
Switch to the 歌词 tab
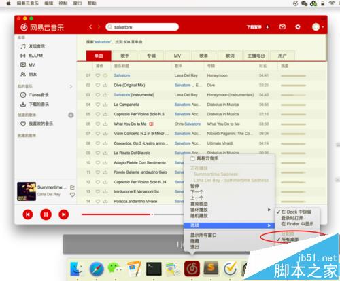(230, 56)
